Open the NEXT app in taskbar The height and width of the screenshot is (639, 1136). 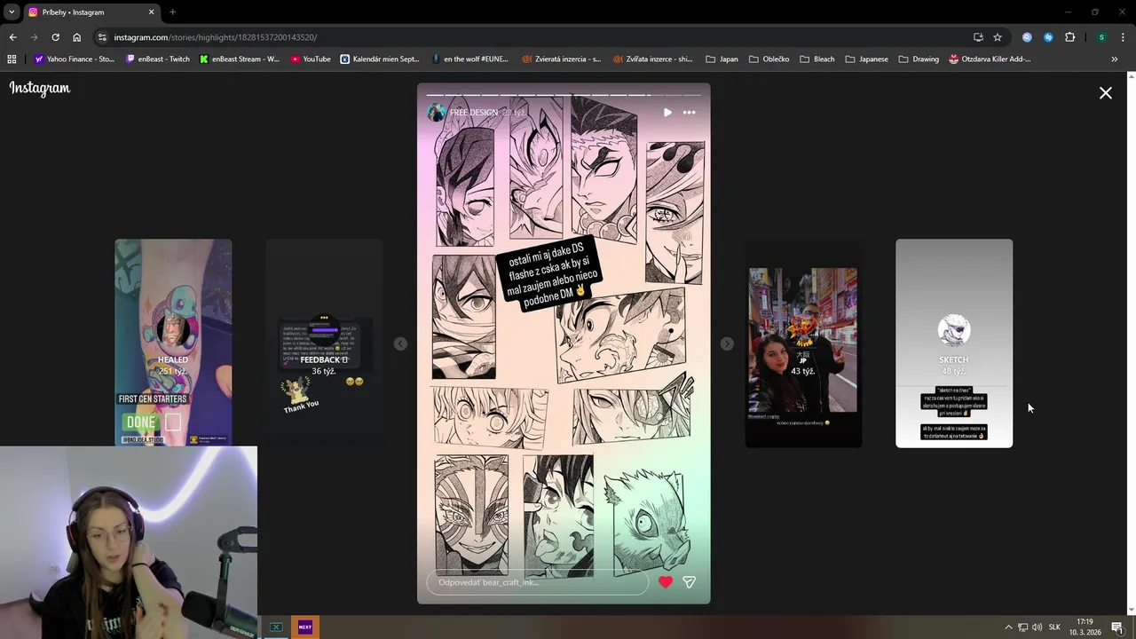tap(305, 627)
